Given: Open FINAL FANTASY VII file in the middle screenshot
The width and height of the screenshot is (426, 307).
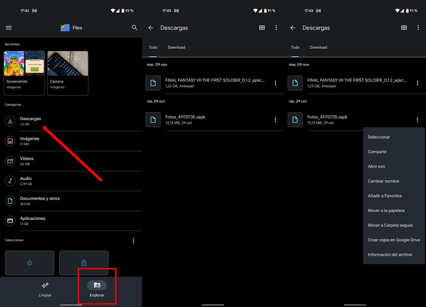Looking at the screenshot, I should pos(215,83).
